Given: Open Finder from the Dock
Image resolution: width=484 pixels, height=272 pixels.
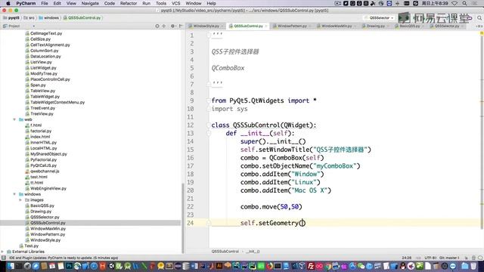Looking at the screenshot, I should coord(11,266).
